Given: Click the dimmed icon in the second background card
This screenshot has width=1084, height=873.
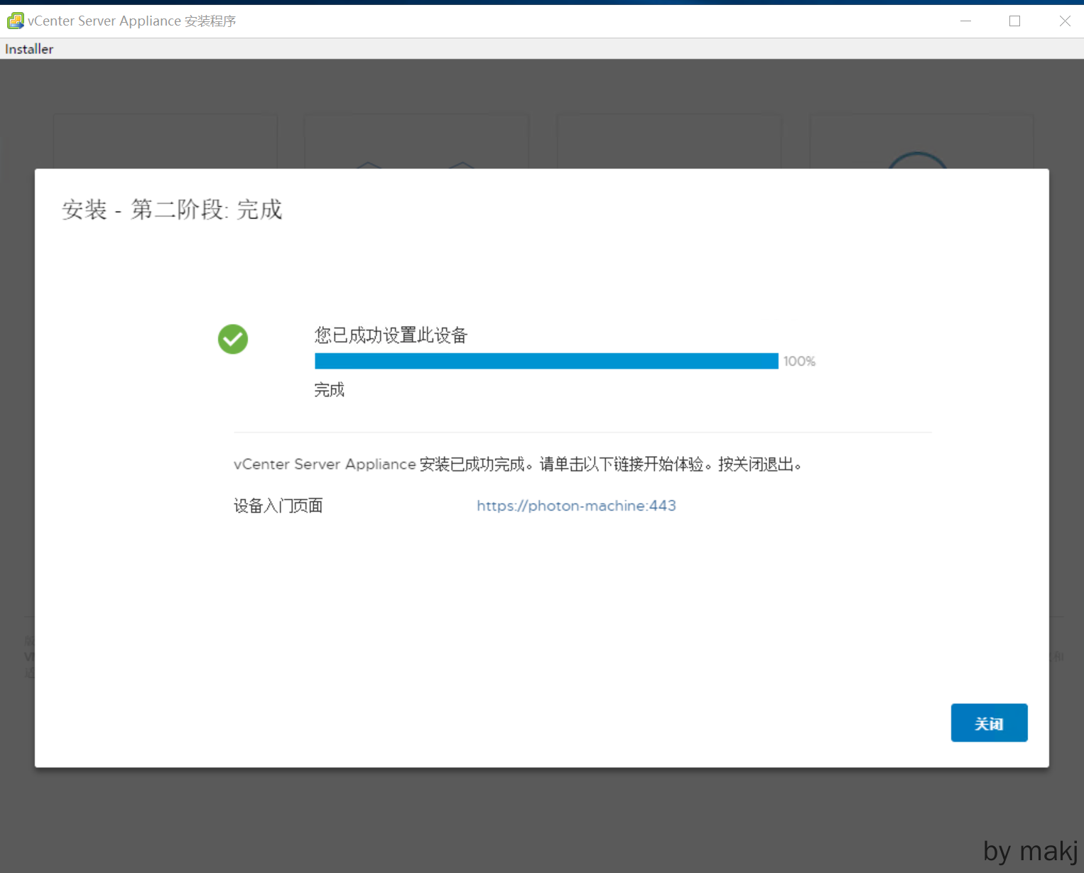Looking at the screenshot, I should click(x=416, y=163).
